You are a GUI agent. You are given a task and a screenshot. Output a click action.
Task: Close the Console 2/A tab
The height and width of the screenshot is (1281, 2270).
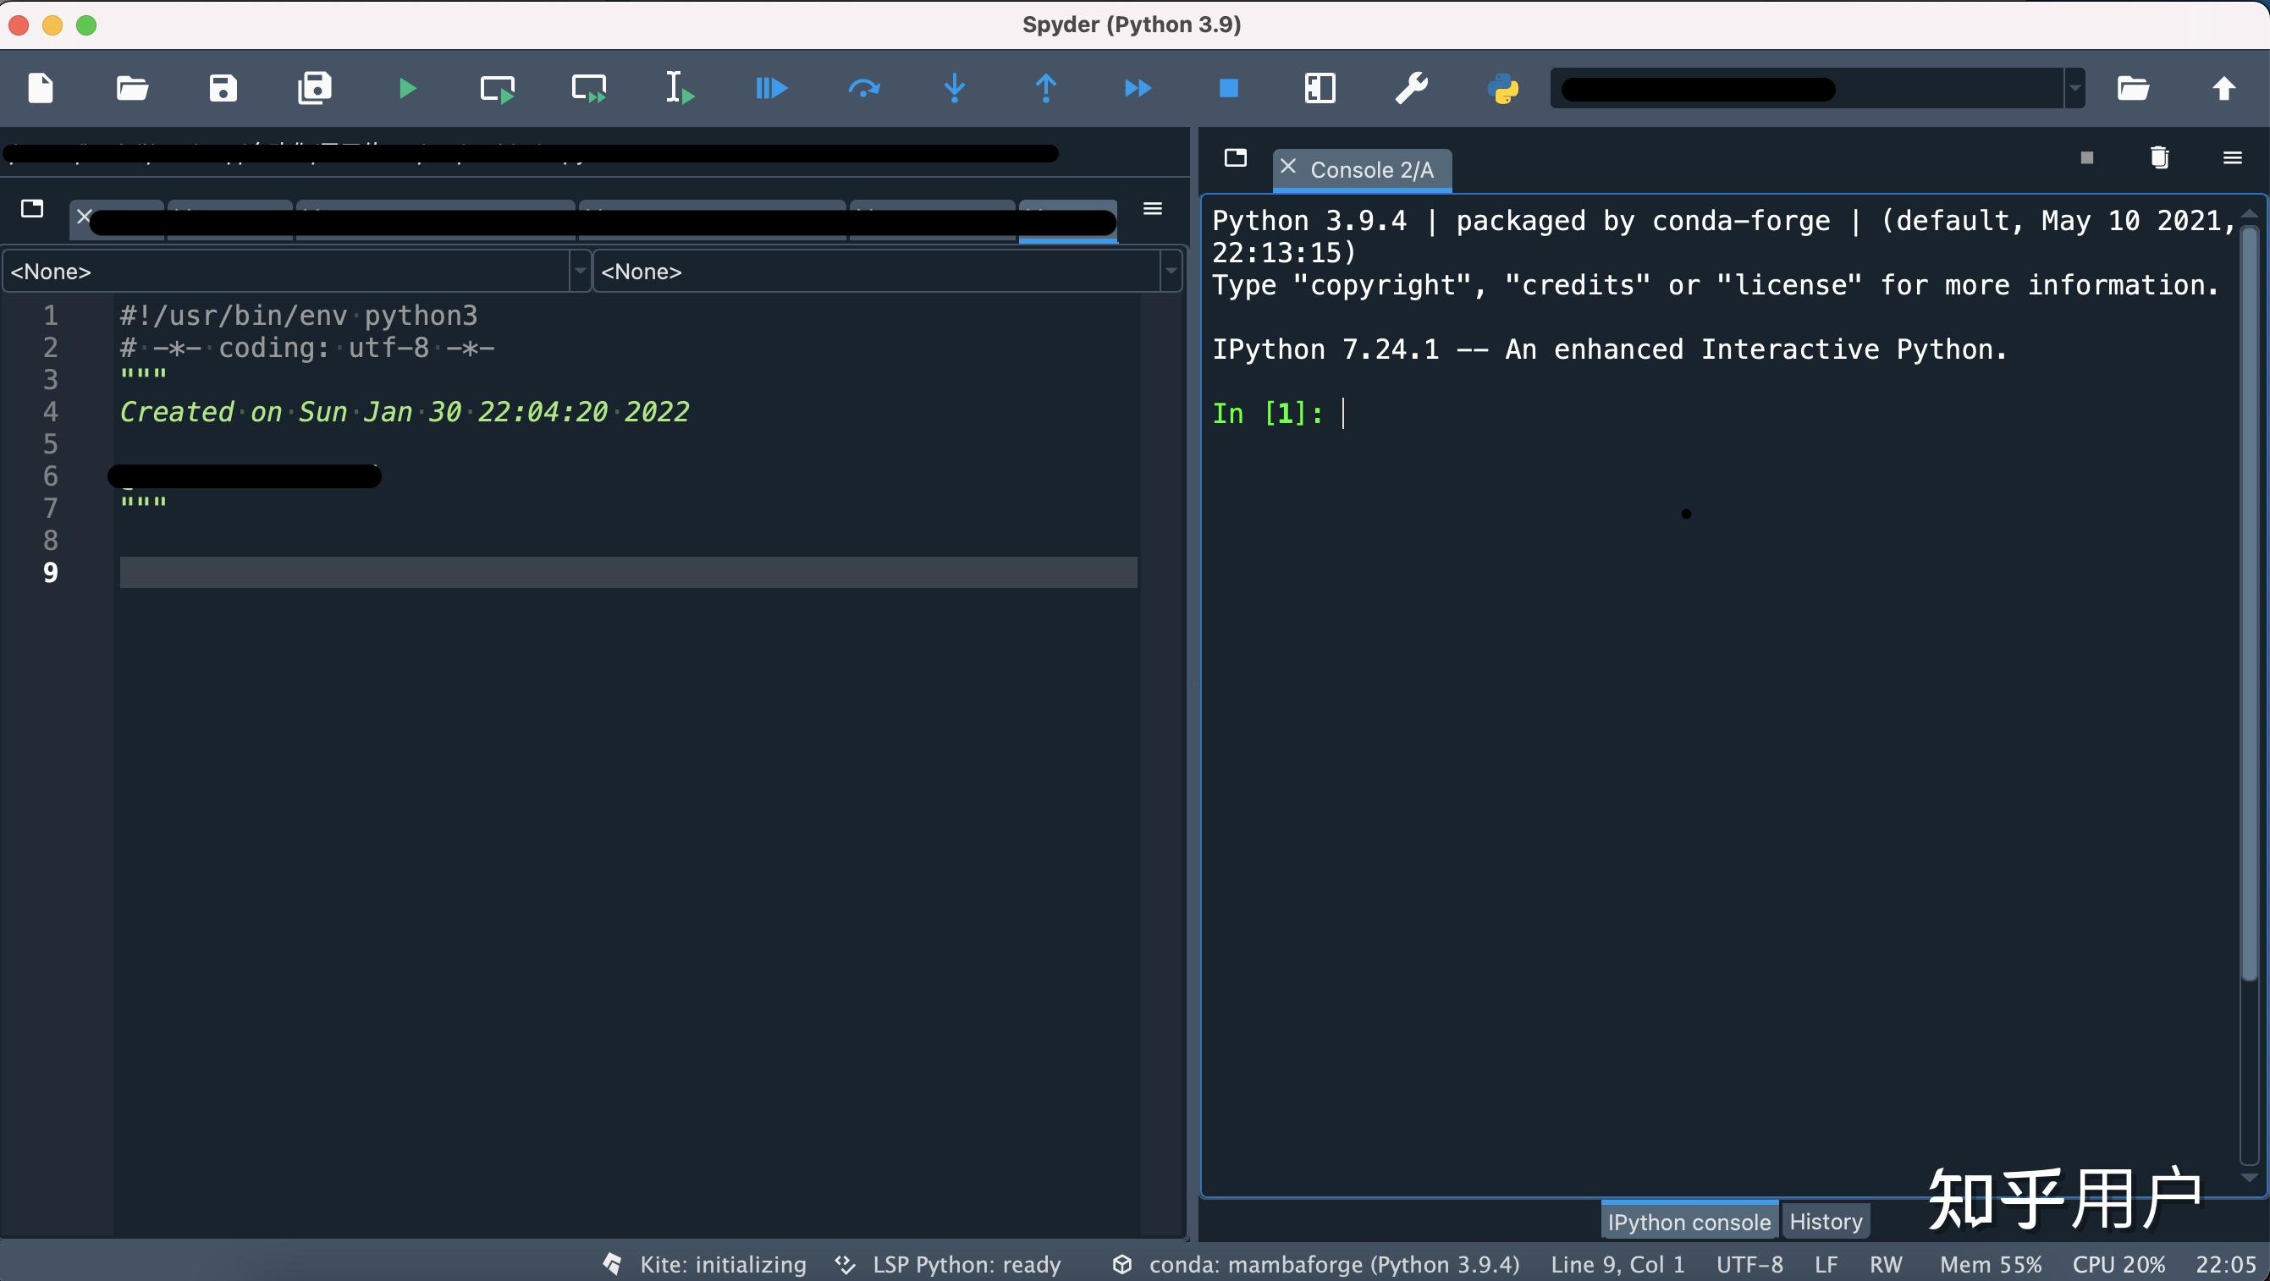click(x=1288, y=167)
